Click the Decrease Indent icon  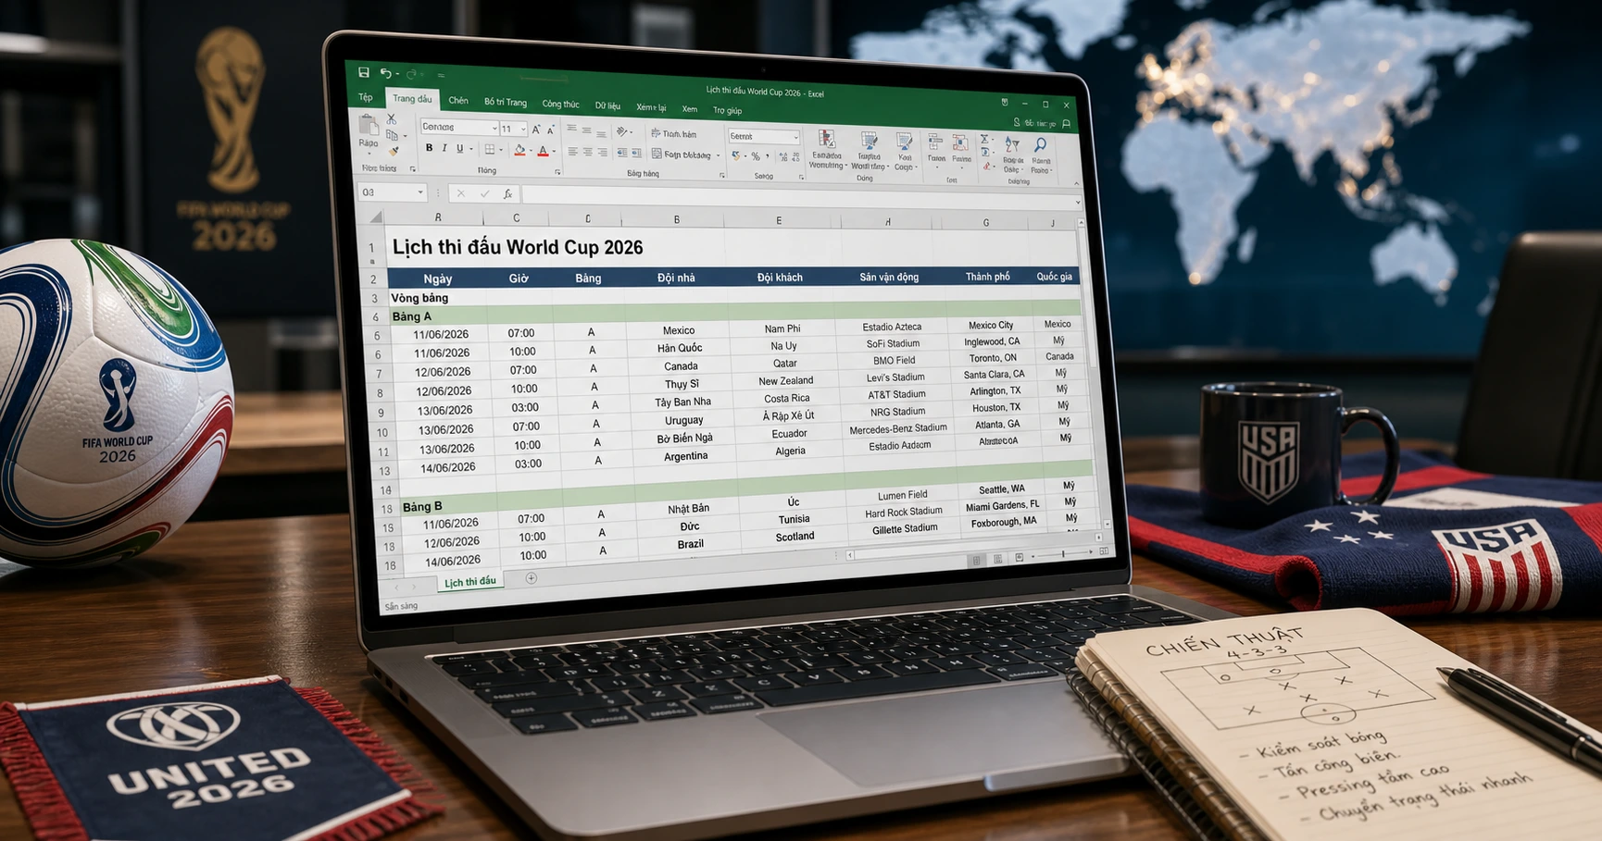point(621,153)
